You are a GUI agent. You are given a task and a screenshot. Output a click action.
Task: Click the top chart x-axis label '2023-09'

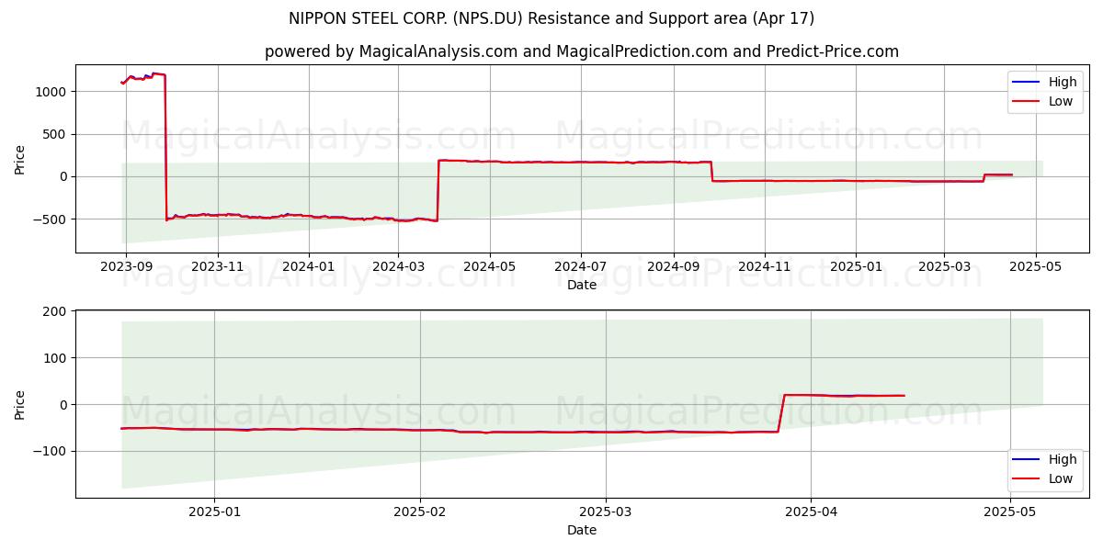point(126,267)
